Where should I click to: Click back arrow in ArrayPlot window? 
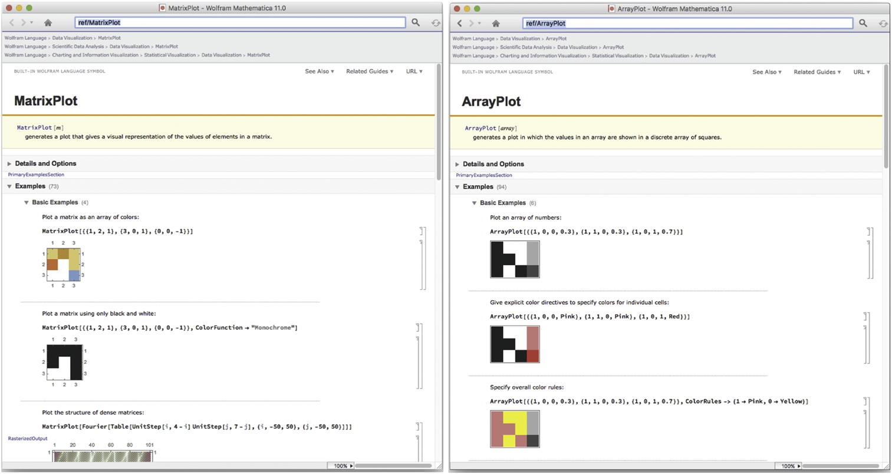(460, 23)
